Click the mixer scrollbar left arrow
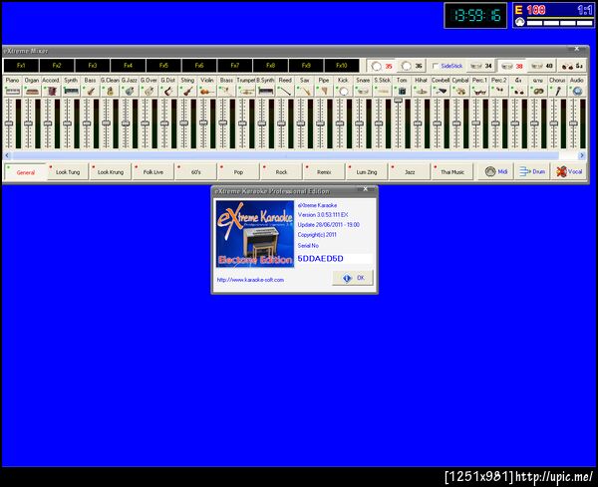Image resolution: width=598 pixels, height=487 pixels. (x=7, y=155)
